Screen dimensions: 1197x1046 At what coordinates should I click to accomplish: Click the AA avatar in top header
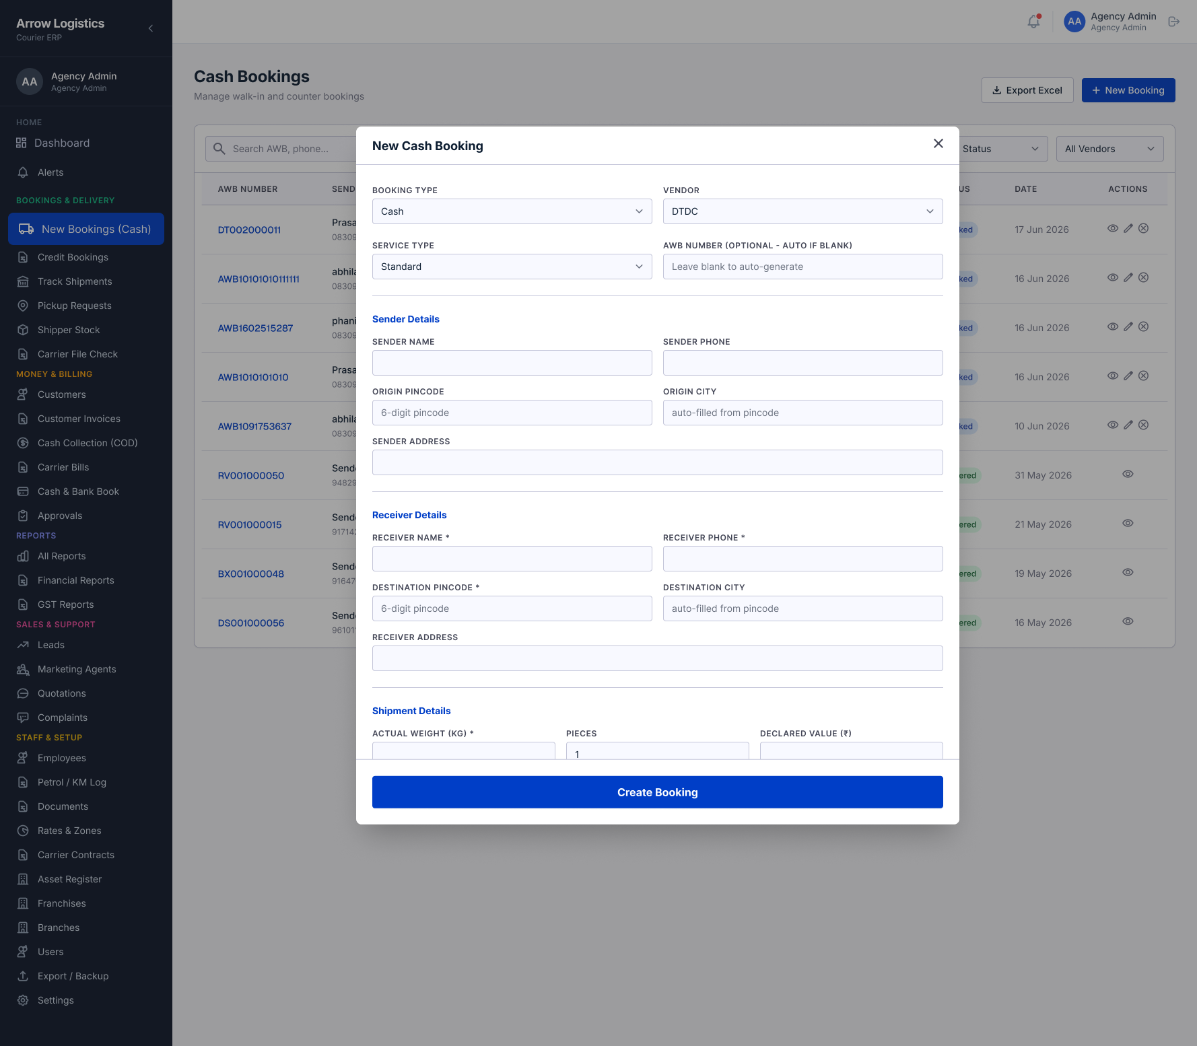point(1074,22)
